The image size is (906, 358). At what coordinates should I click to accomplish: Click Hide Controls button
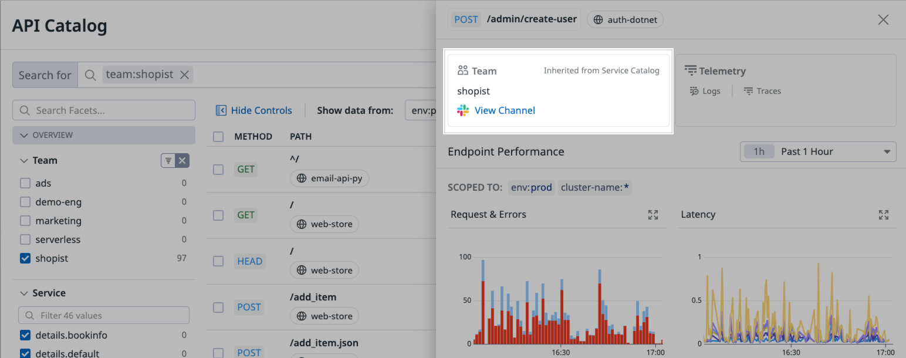click(x=254, y=110)
